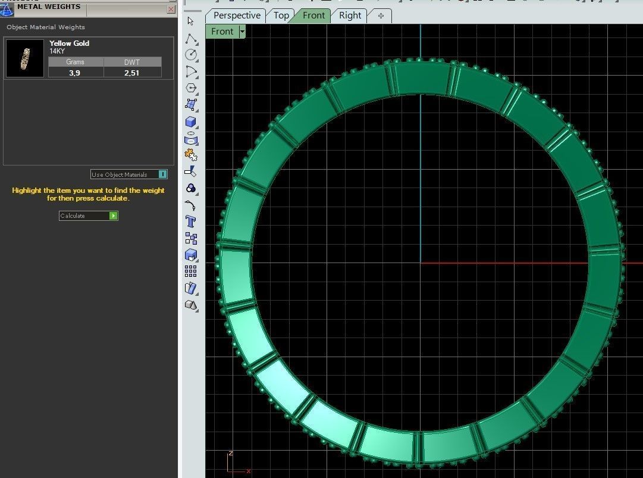Click the Front viewport title label
Image resolution: width=643 pixels, height=478 pixels.
tap(222, 32)
